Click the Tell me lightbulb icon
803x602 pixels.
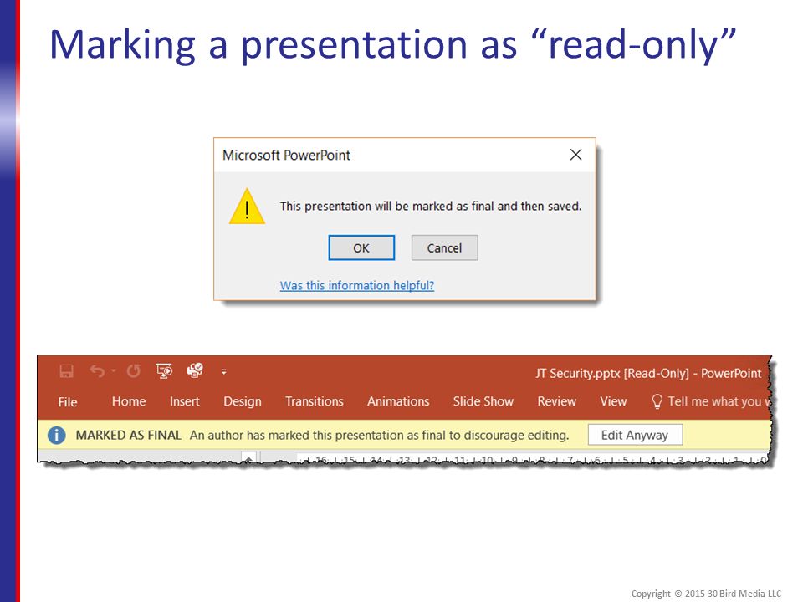657,401
